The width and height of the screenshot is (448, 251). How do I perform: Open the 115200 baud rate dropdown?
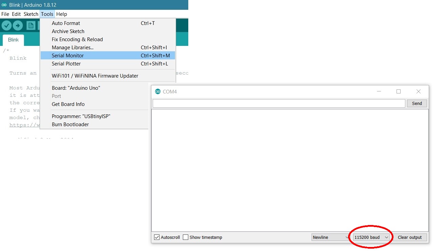(x=371, y=237)
